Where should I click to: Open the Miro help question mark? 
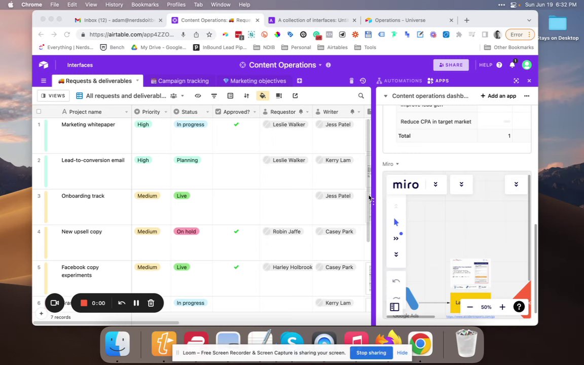click(x=519, y=307)
